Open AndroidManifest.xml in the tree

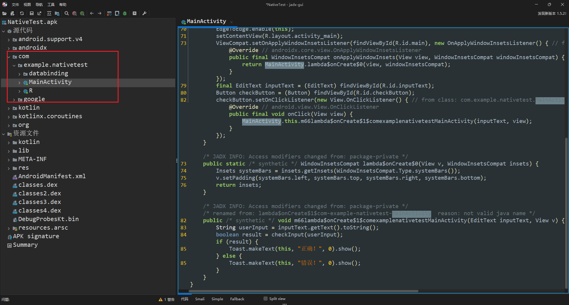point(52,176)
